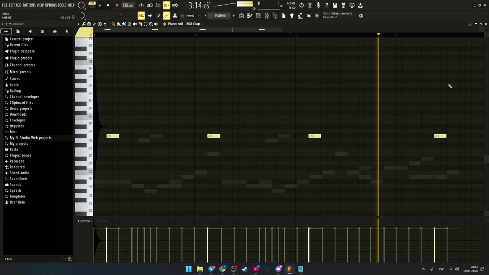Image resolution: width=489 pixels, height=275 pixels.
Task: Click the stop playback button
Action: point(108,5)
